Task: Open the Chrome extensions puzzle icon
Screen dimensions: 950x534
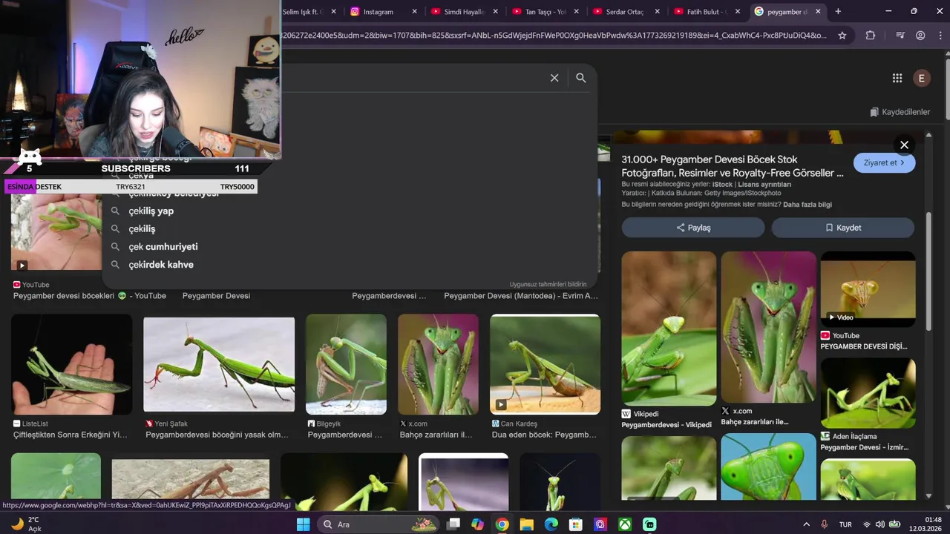Action: pyautogui.click(x=871, y=35)
